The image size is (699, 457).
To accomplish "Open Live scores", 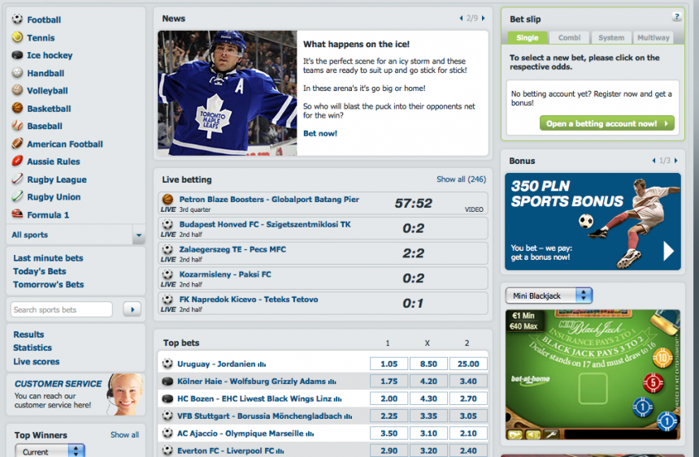I will [x=36, y=361].
